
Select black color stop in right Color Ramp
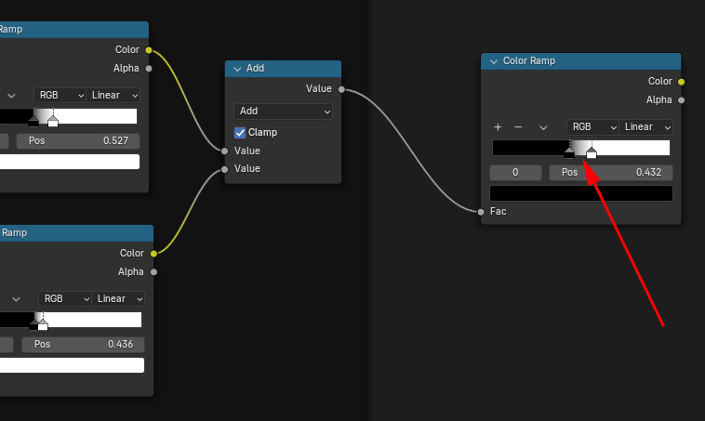(569, 152)
